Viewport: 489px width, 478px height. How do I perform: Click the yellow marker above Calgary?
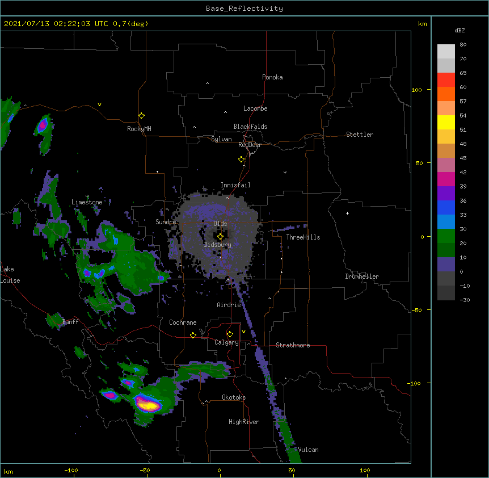point(230,334)
